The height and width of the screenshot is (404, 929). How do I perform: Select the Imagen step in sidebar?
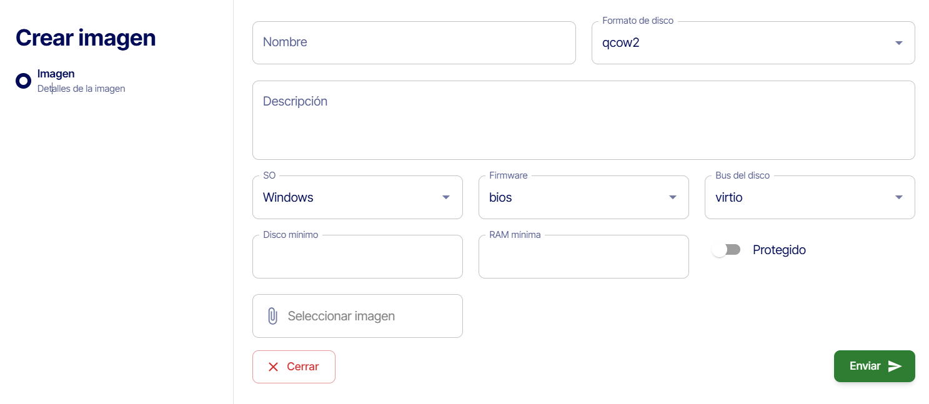click(56, 74)
